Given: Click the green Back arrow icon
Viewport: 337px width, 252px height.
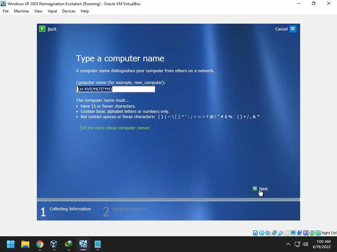Looking at the screenshot, I should coord(42,29).
